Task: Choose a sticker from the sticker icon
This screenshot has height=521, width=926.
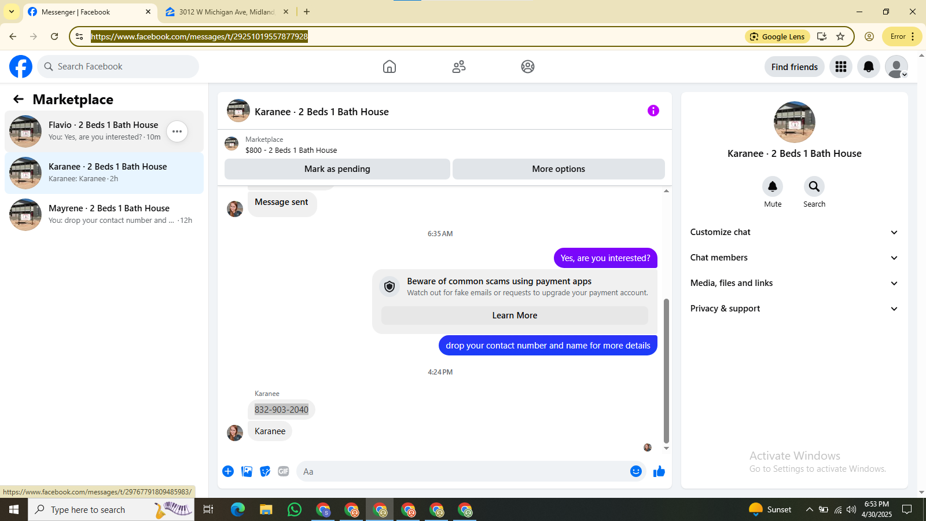Action: point(265,471)
